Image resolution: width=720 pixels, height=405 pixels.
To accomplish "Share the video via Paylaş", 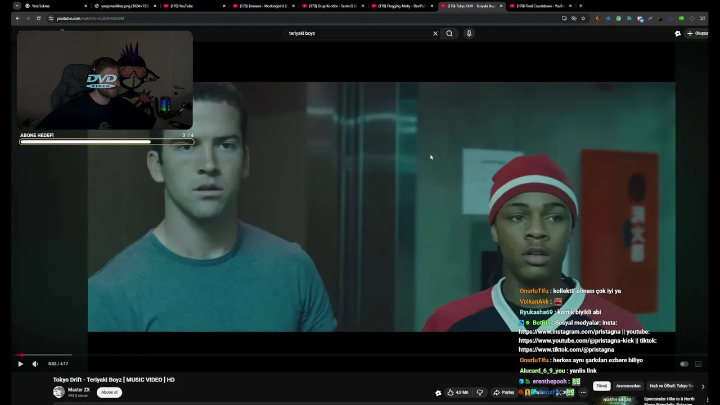I will pos(503,392).
